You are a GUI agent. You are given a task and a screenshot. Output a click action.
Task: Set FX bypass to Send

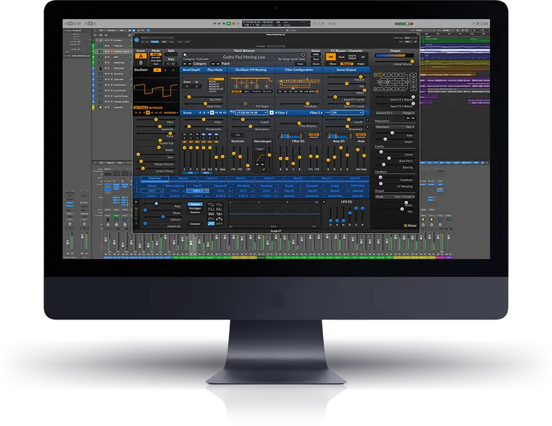coord(342,57)
